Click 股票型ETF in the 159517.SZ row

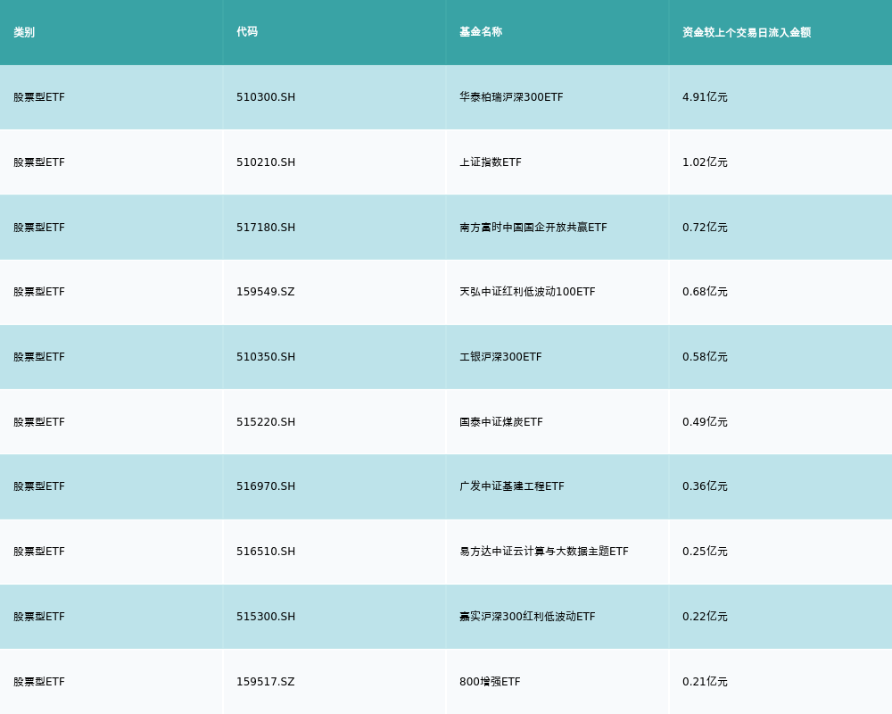[x=39, y=682]
